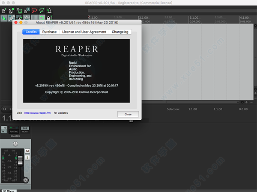The width and height of the screenshot is (257, 192).
Task: Toggle the ripple editing toolbar icon
Action: click(x=19, y=18)
